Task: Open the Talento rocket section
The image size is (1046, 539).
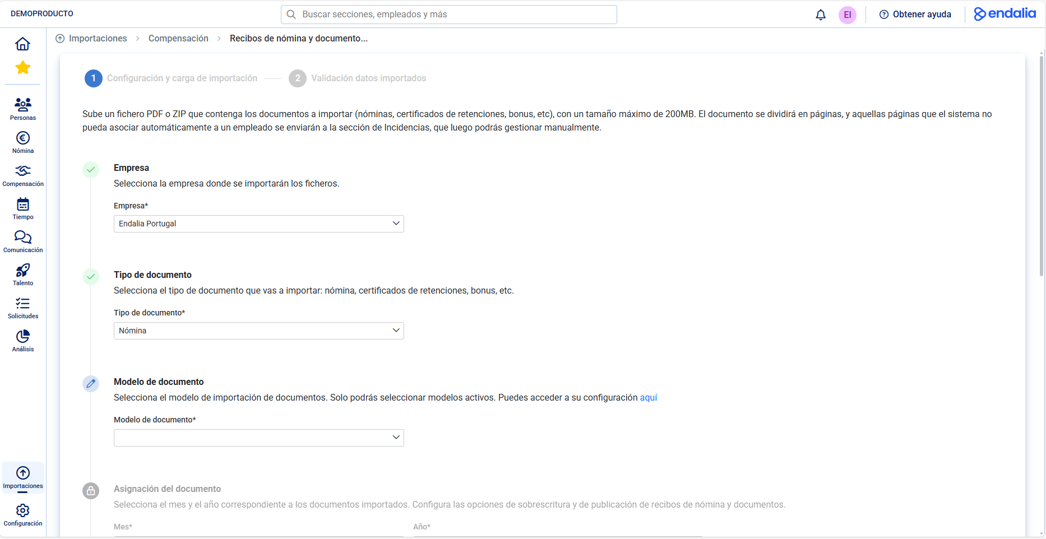Action: 23,275
